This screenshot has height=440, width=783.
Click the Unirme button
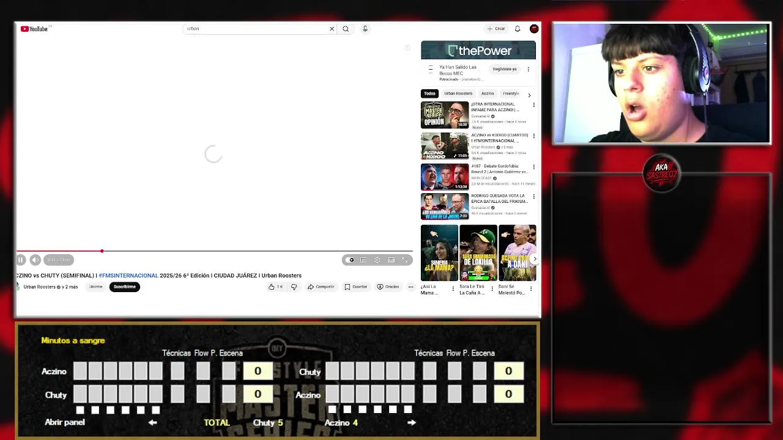[x=96, y=287]
